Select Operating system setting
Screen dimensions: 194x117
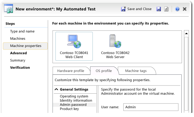tap(74, 96)
